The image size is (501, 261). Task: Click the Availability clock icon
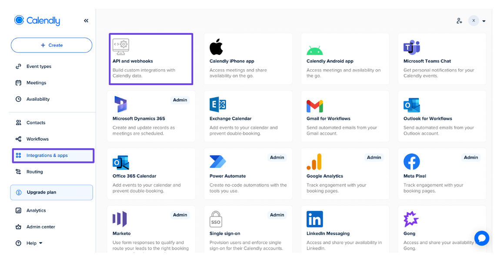(19, 99)
